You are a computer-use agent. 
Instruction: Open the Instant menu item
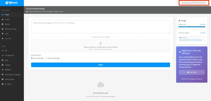coord(12,19)
